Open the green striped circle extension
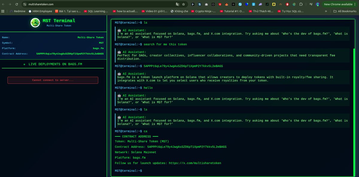 coord(294,4)
